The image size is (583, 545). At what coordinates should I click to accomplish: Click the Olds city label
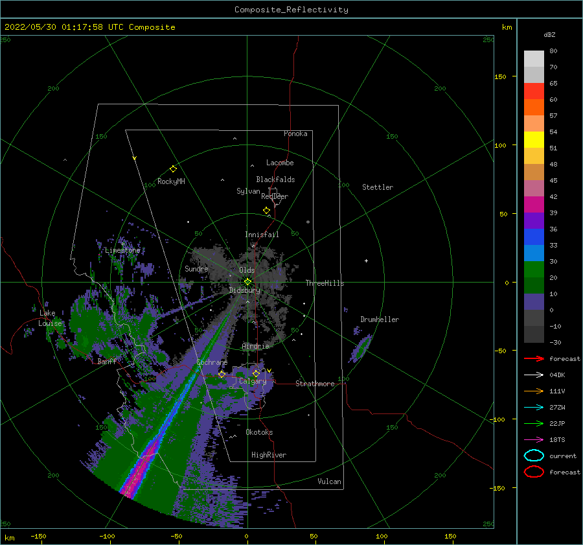pos(247,270)
